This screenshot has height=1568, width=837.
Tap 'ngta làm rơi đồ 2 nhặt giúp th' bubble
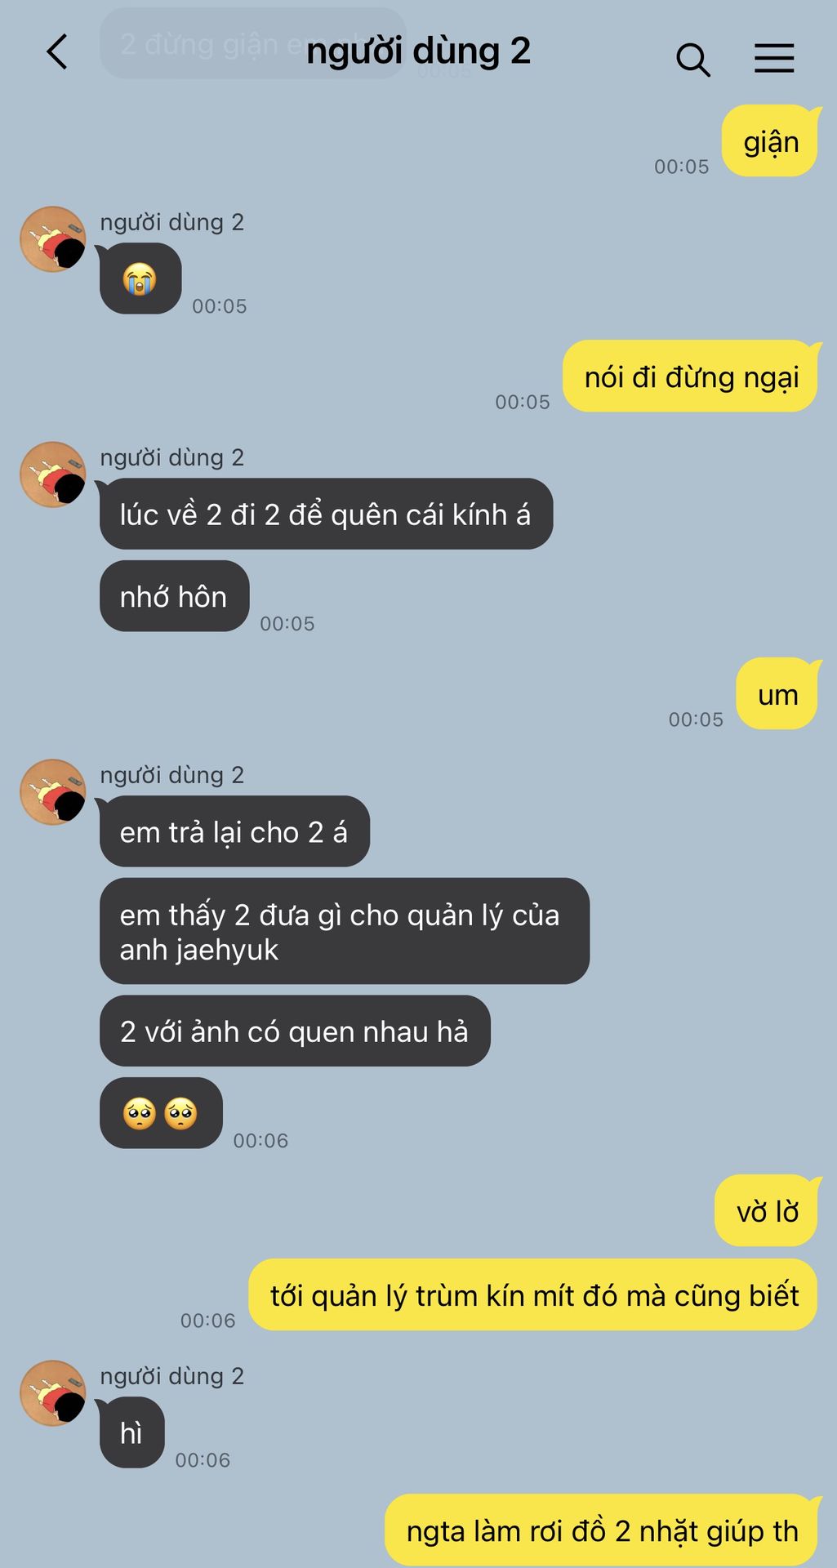pyautogui.click(x=602, y=1530)
